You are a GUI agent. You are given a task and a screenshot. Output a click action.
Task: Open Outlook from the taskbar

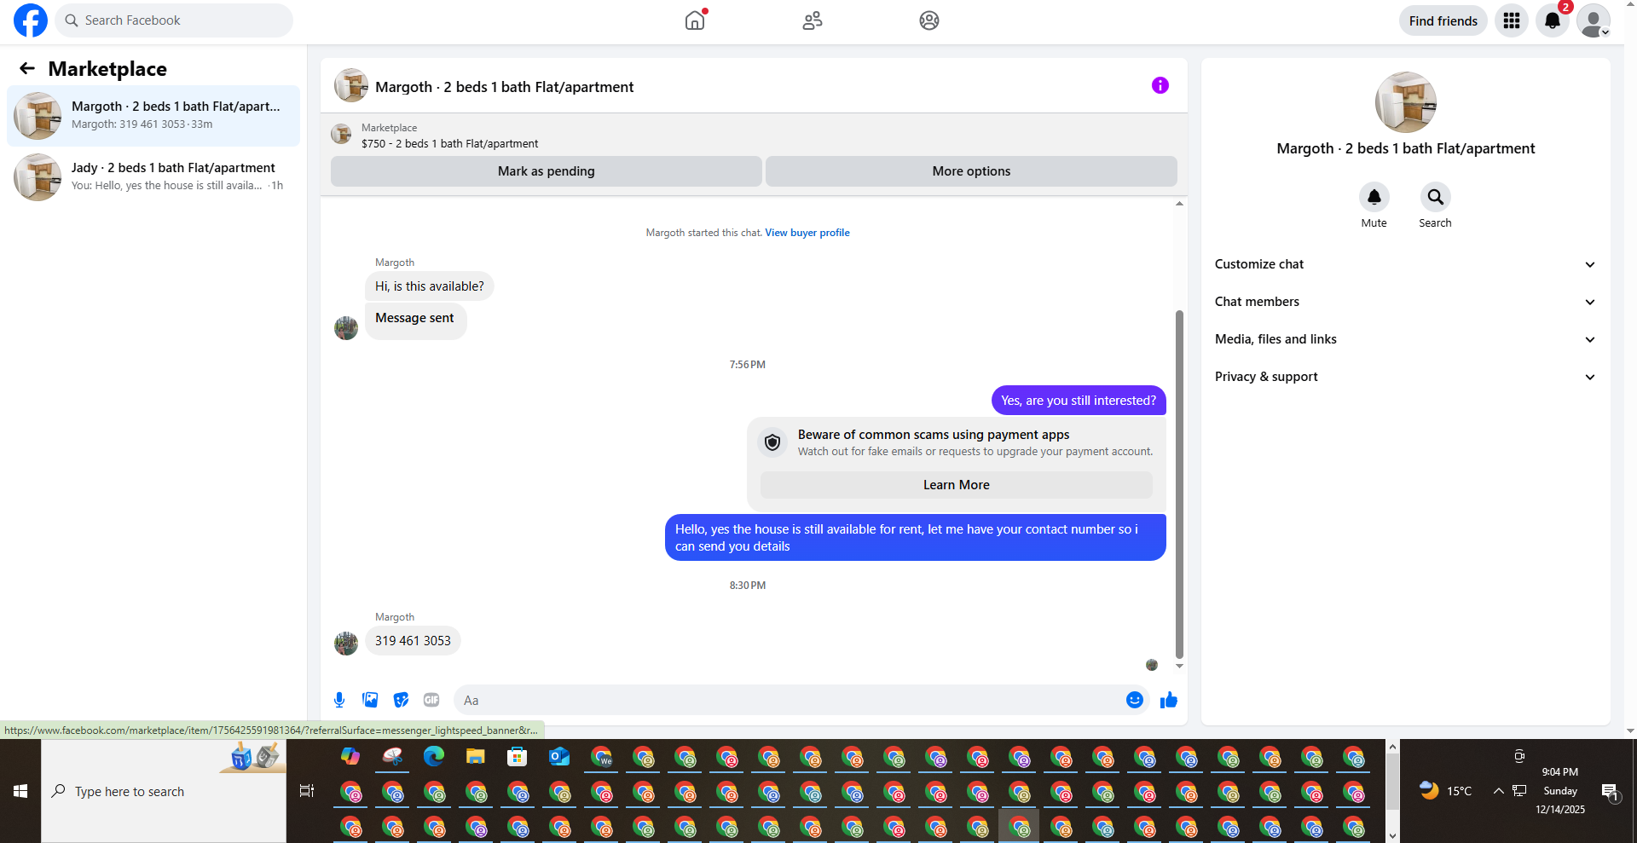pos(558,756)
